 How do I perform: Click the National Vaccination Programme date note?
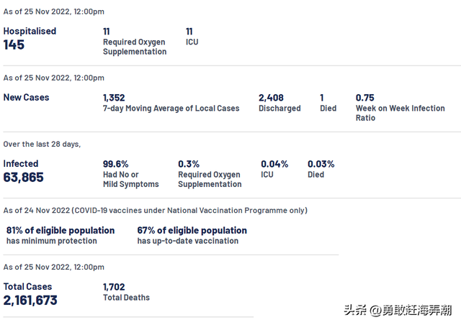pos(156,211)
